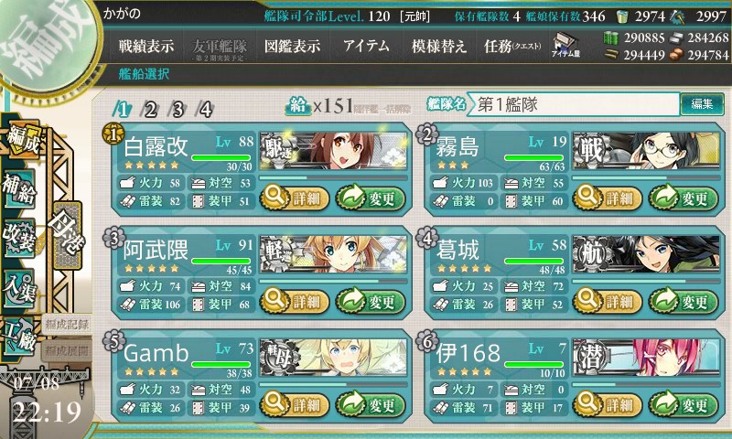Switch to fleet tab 2
Image resolution: width=732 pixels, height=439 pixels.
coord(150,110)
